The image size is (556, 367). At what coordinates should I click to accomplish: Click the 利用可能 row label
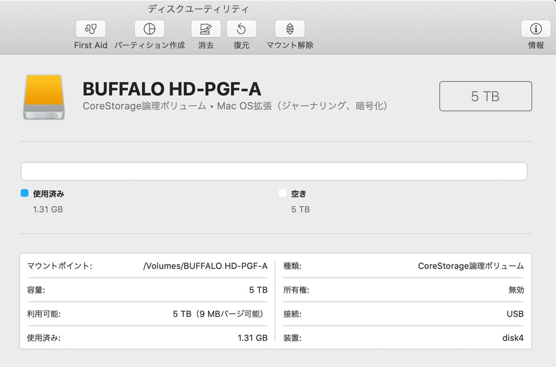click(x=44, y=314)
